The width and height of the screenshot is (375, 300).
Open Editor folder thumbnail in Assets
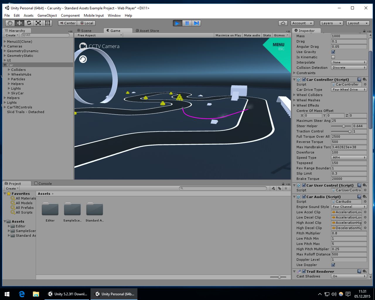pos(50,209)
